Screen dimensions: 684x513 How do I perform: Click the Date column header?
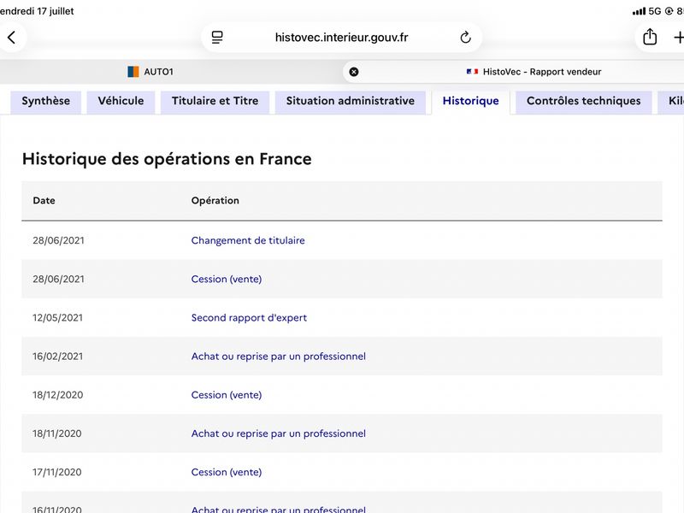(x=44, y=201)
